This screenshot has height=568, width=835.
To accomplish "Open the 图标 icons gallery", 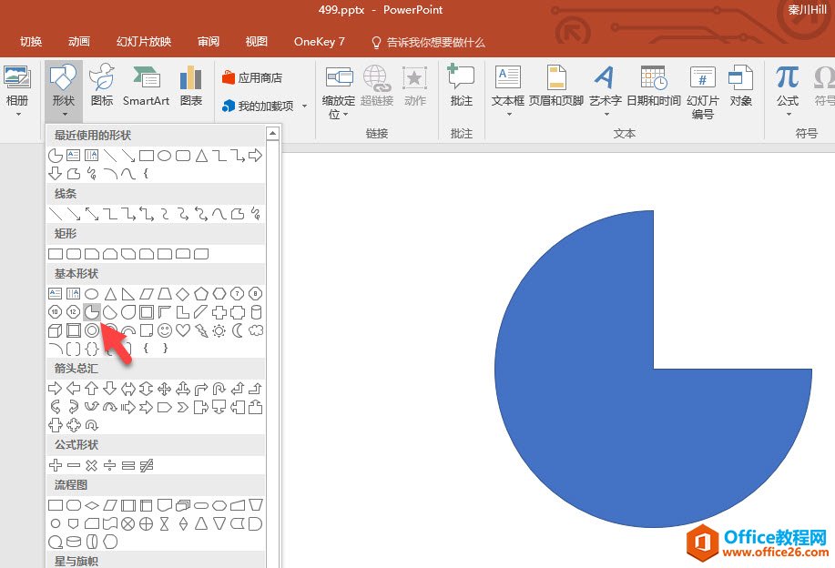I will (102, 86).
